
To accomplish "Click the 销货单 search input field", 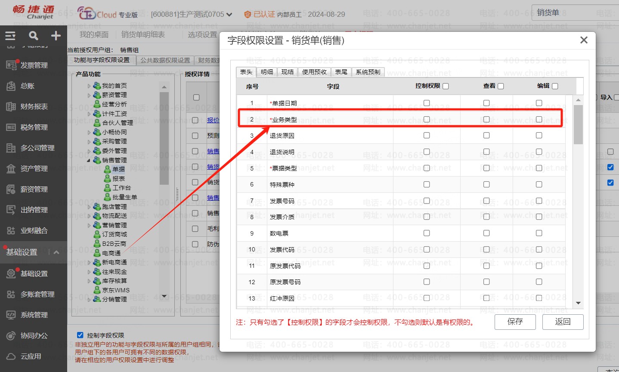I will [575, 13].
